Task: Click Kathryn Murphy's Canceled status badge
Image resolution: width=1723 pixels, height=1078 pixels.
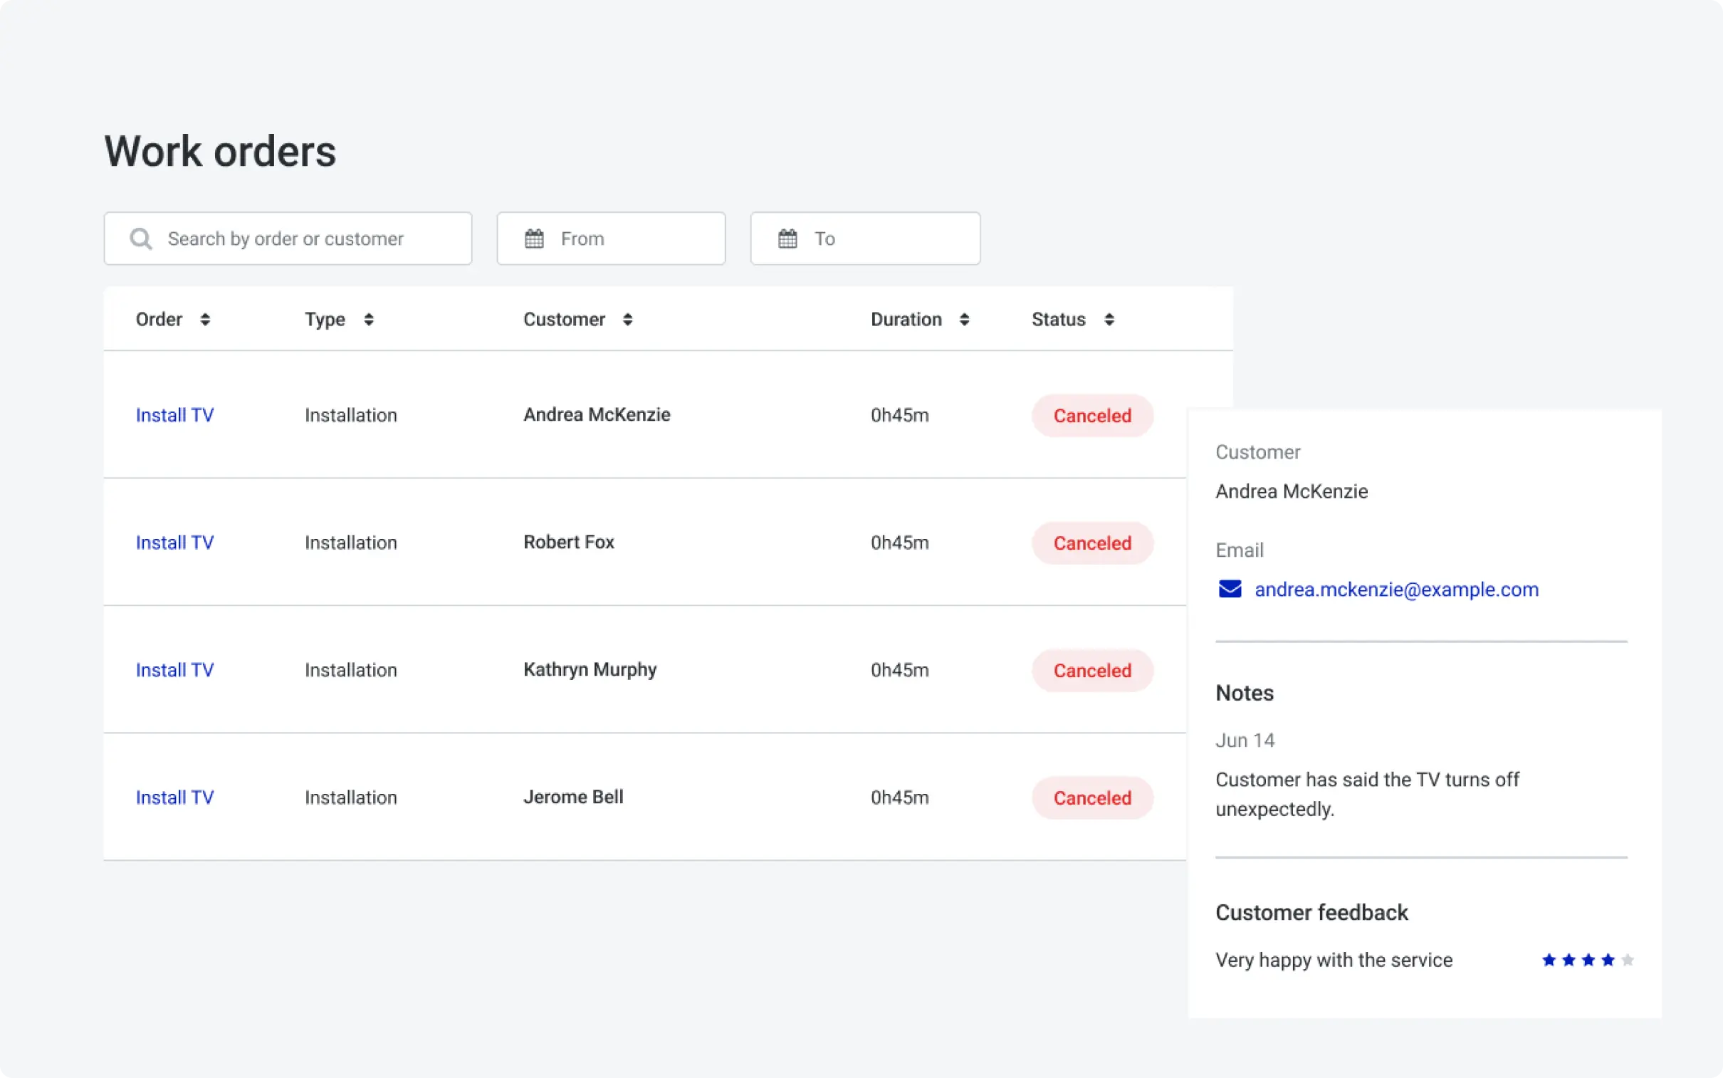Action: [1092, 670]
